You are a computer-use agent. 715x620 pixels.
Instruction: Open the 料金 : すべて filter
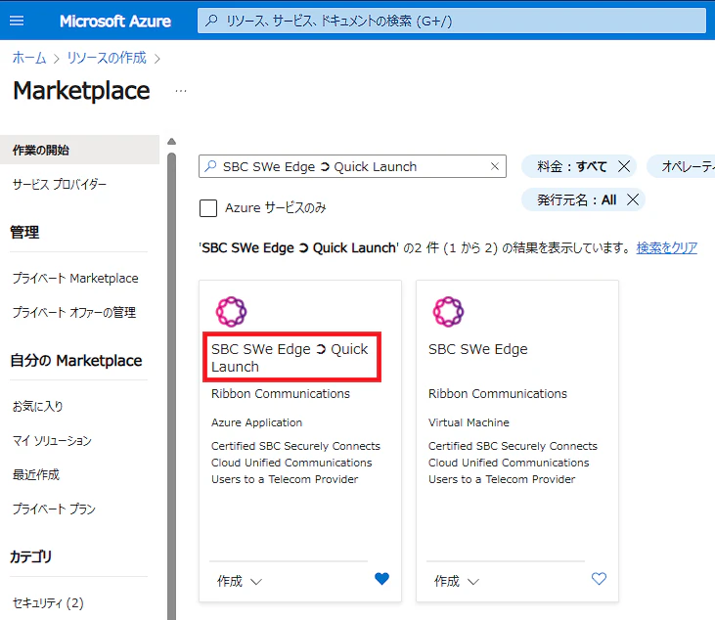(572, 166)
